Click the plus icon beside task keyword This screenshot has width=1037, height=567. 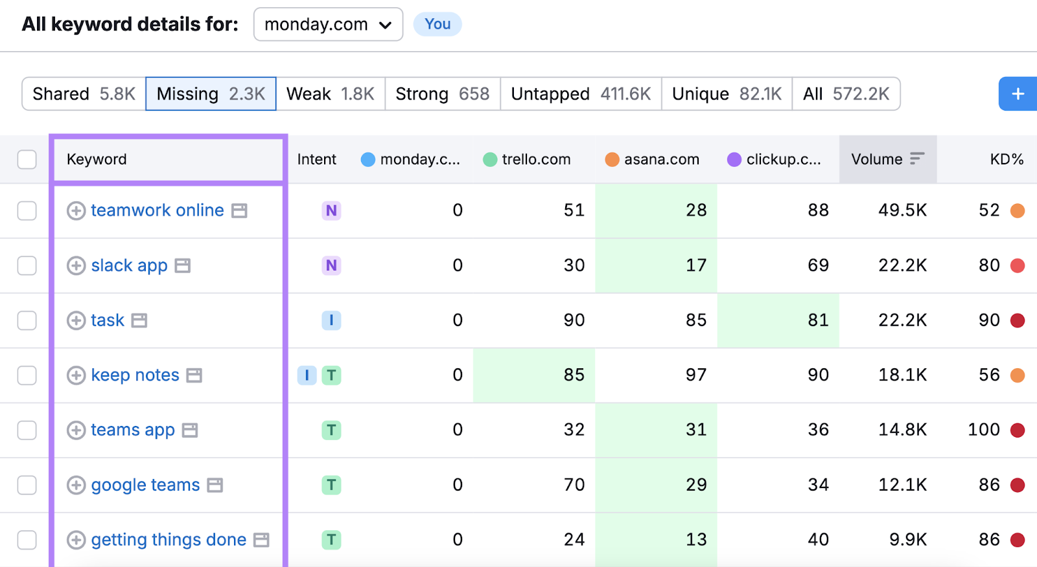[x=76, y=320]
